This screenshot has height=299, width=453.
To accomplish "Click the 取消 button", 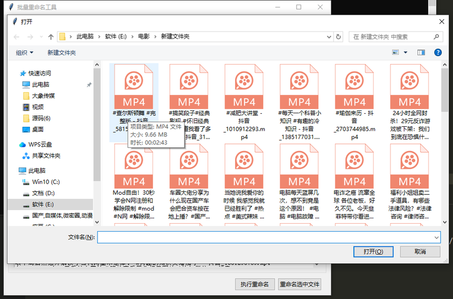I will (420, 251).
